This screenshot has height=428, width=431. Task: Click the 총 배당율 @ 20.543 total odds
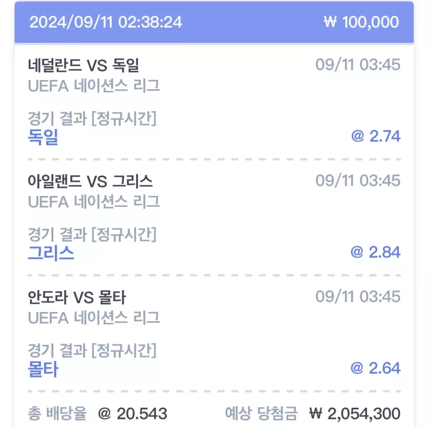click(97, 413)
